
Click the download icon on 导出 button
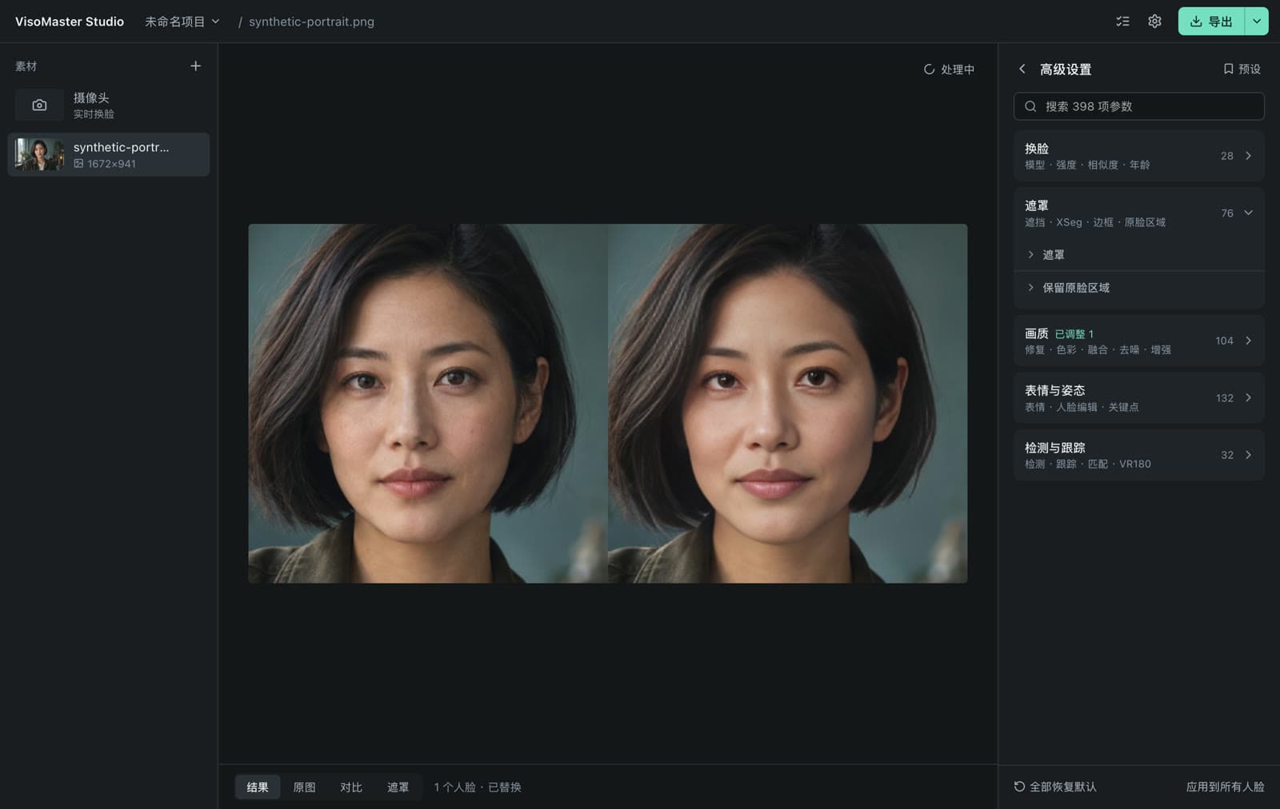click(1196, 22)
